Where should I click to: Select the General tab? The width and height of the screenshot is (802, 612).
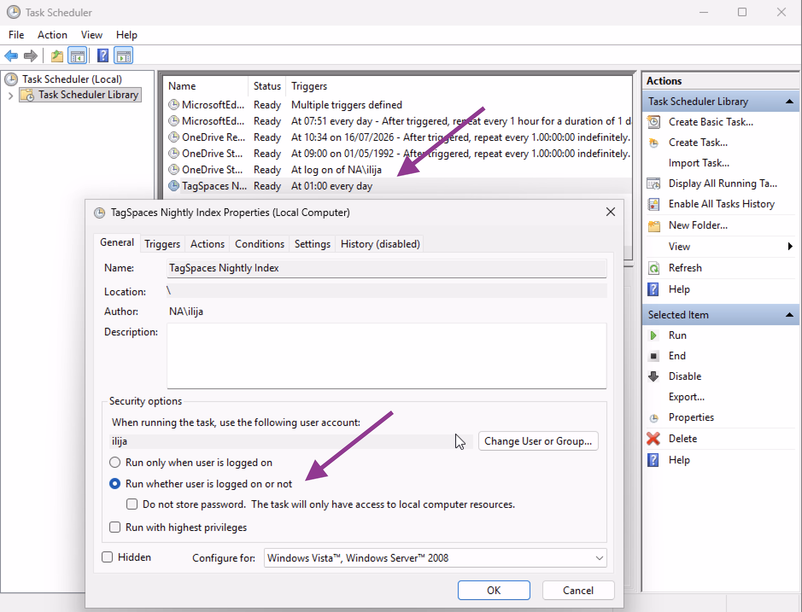tap(117, 243)
